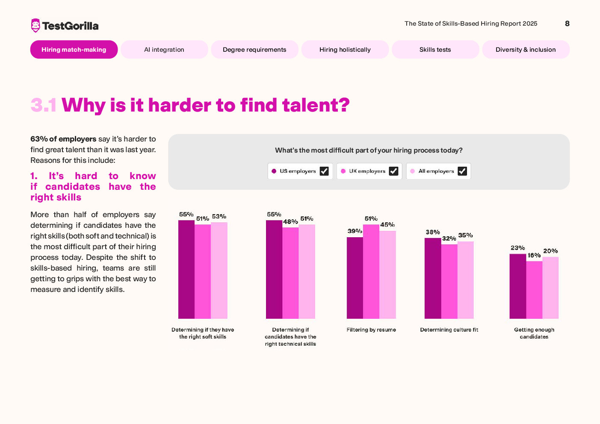
Task: Uncheck the US employers checkbox
Action: [324, 171]
